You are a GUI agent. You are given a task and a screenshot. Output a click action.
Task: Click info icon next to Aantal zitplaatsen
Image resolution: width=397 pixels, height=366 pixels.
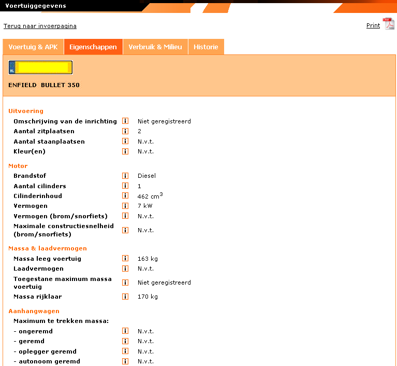click(125, 131)
